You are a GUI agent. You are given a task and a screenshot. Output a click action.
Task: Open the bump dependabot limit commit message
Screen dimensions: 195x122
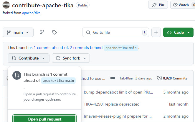(x=118, y=92)
